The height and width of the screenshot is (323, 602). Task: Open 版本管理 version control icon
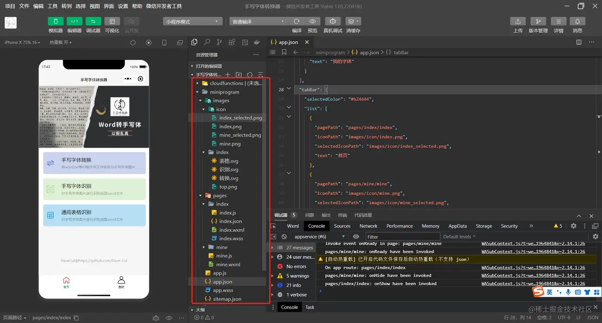(x=538, y=22)
